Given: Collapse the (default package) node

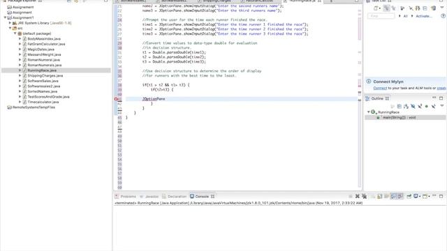Looking at the screenshot, I should [x=15, y=33].
